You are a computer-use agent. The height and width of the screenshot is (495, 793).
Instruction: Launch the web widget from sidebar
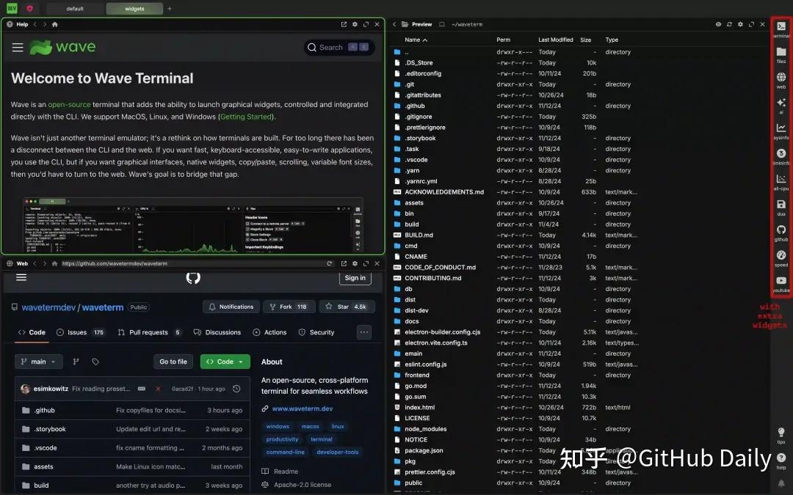781,80
